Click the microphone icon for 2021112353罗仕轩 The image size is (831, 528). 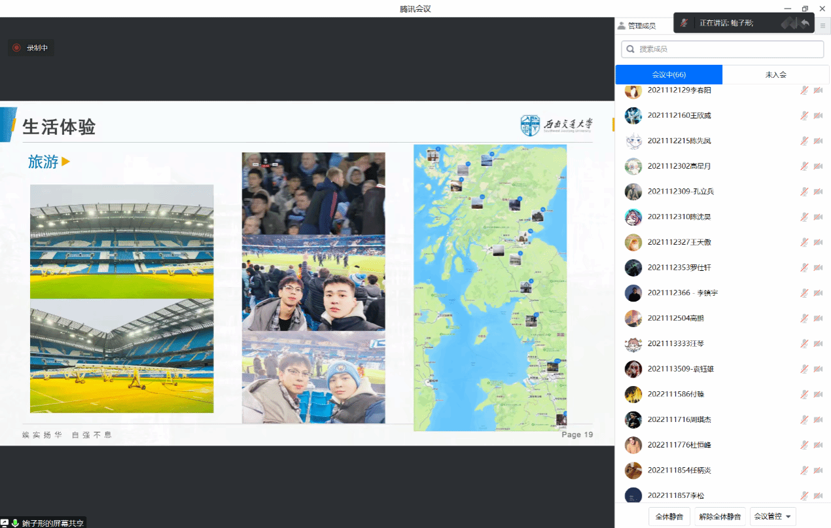804,267
